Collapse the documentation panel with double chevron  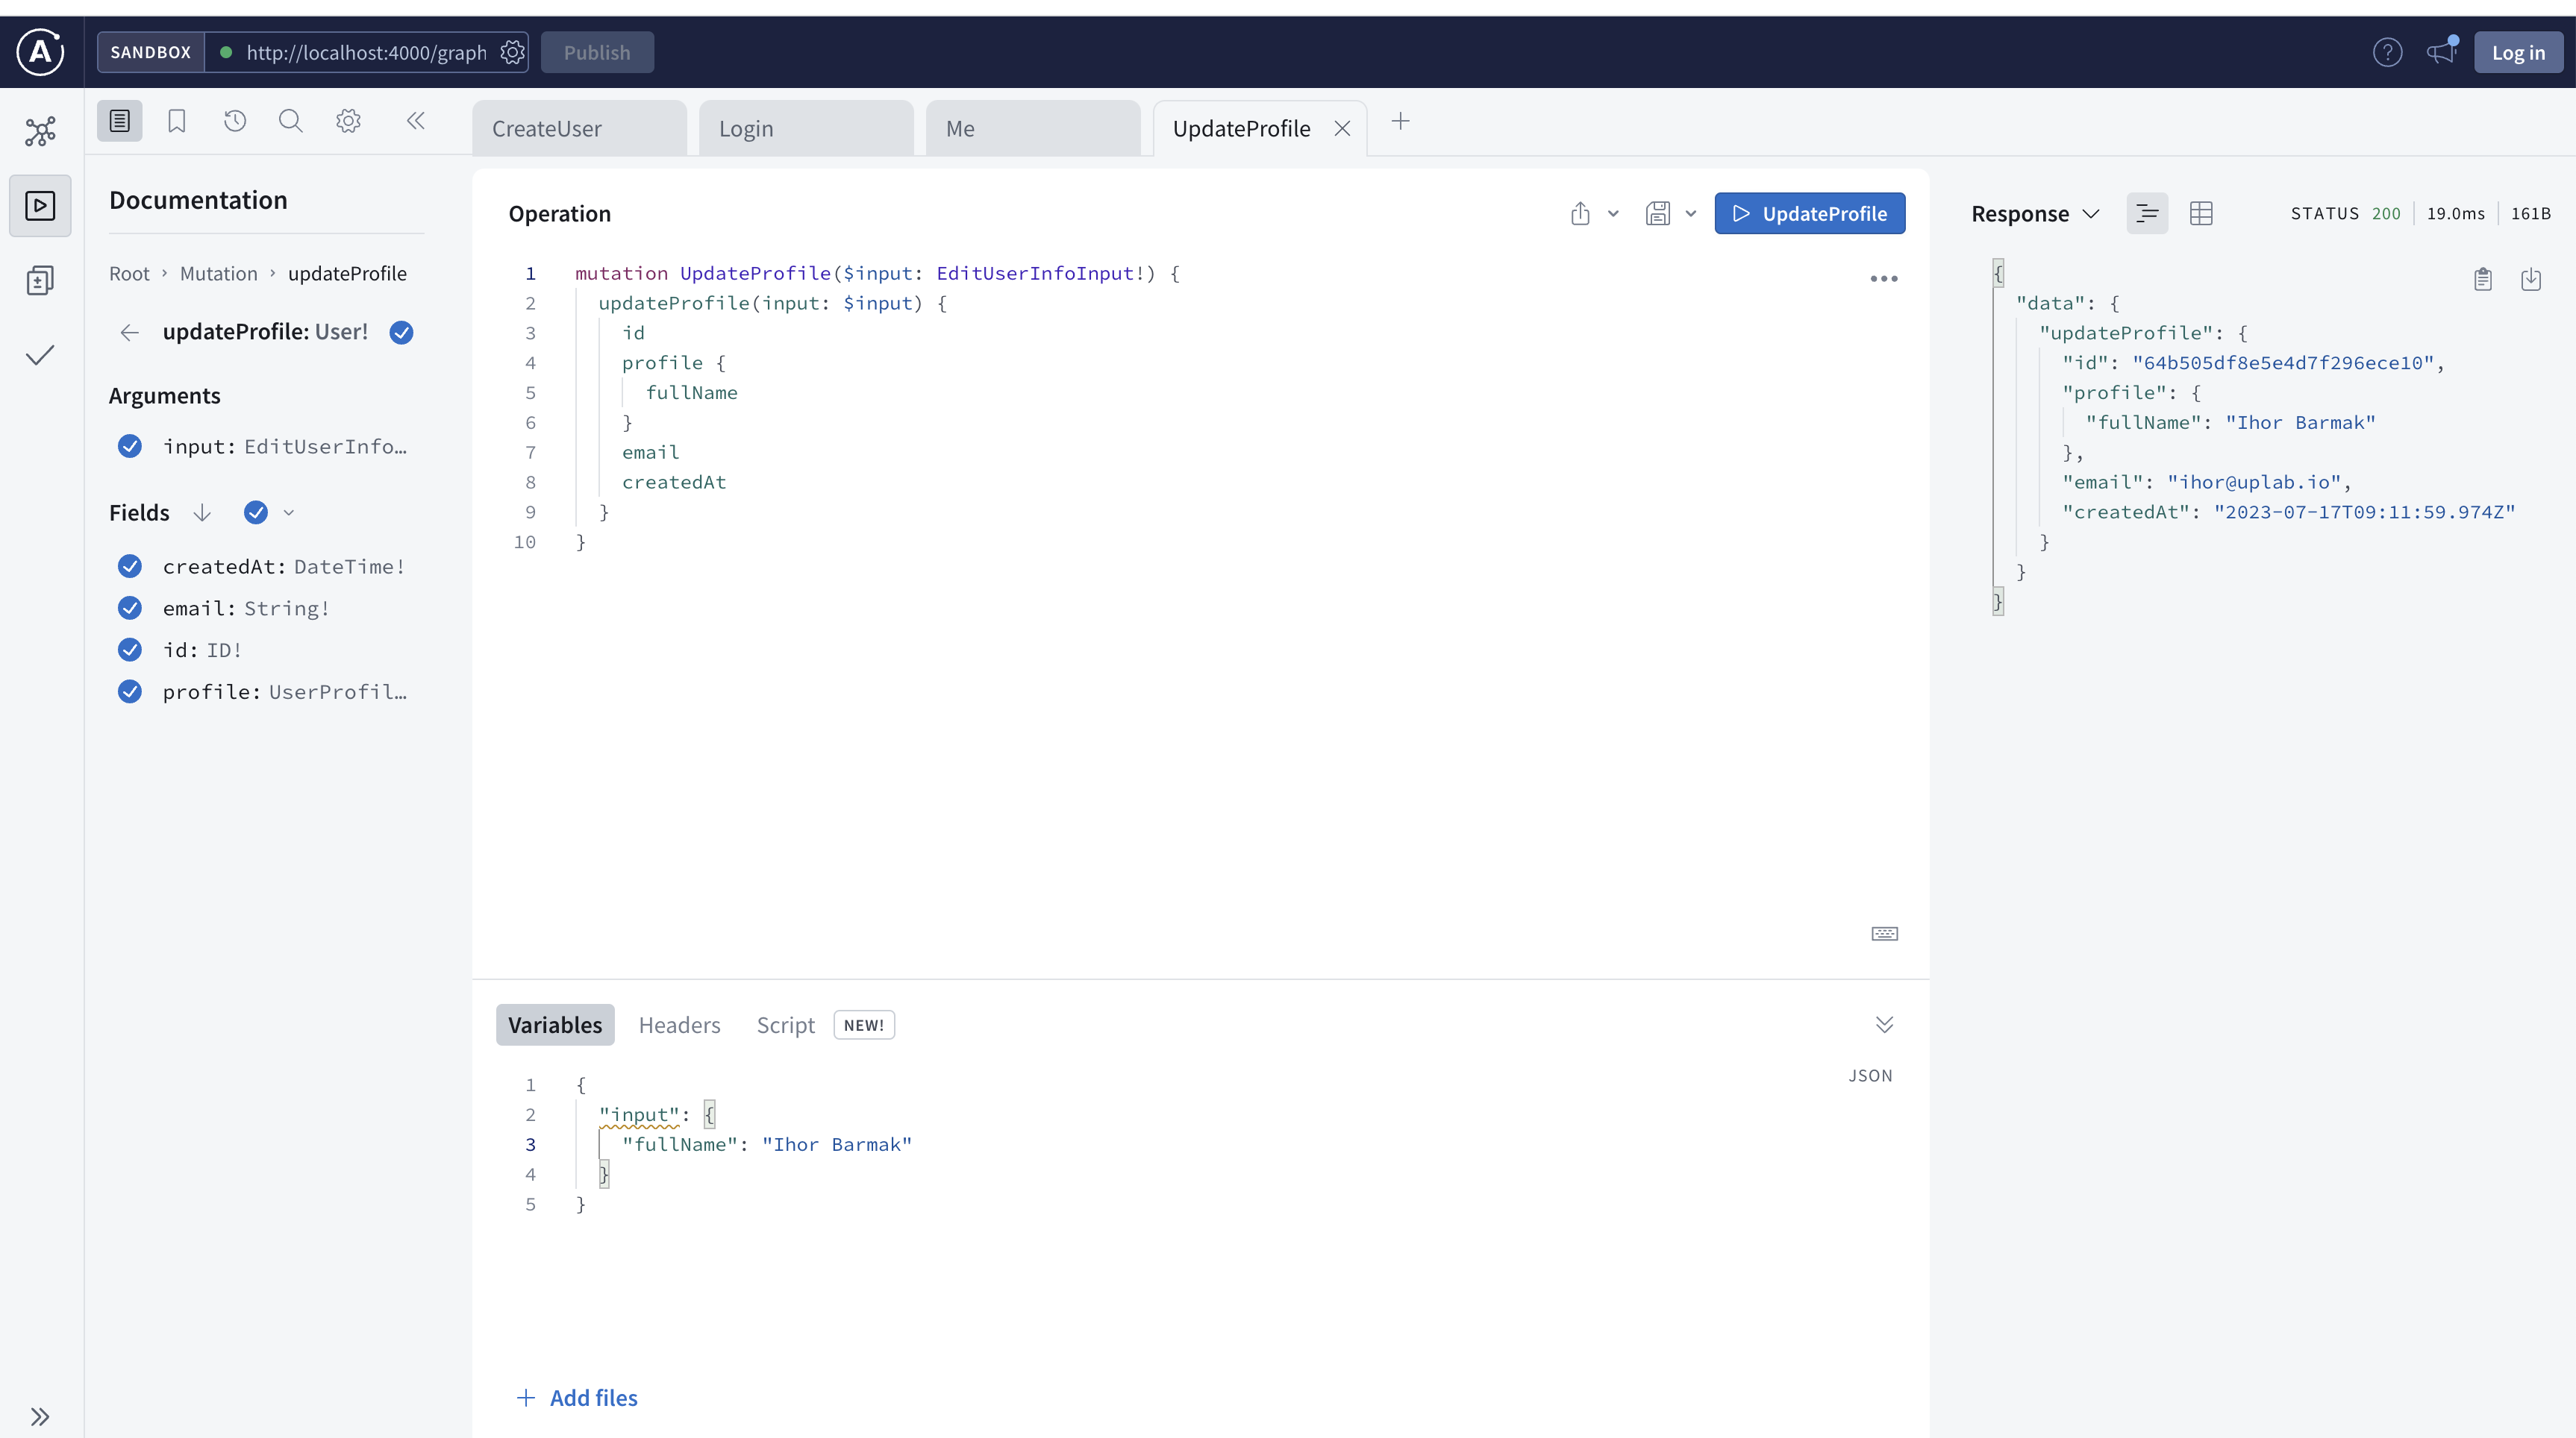(x=416, y=121)
